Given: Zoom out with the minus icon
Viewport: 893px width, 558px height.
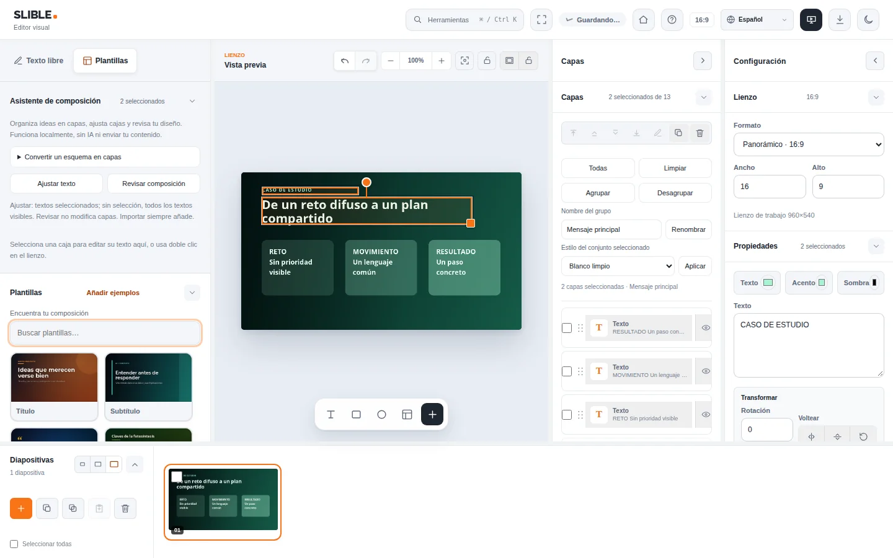Looking at the screenshot, I should pos(391,61).
